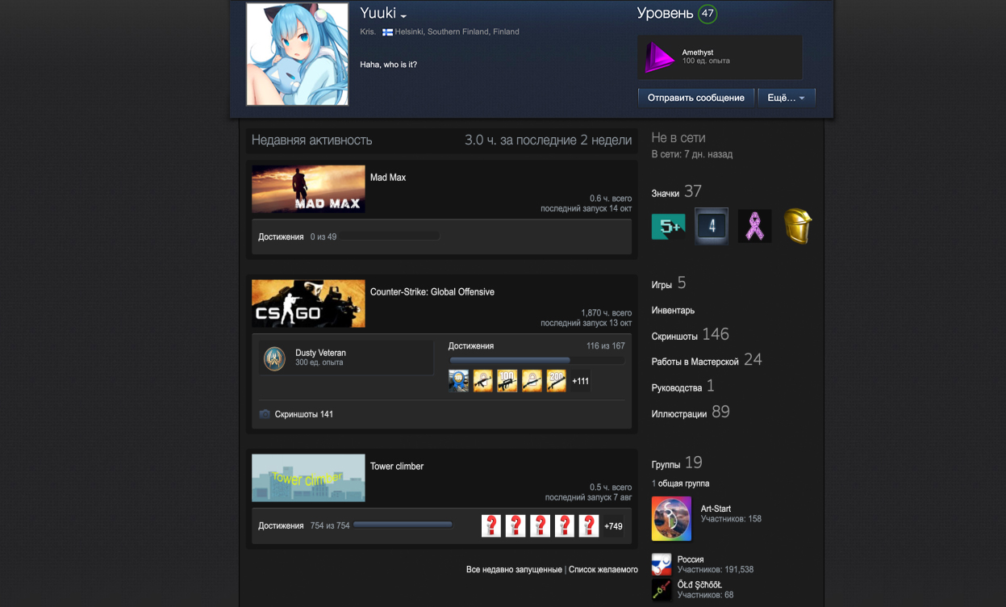Open fourth Tower climber question-mark achievement
The width and height of the screenshot is (1006, 607).
[x=565, y=526]
